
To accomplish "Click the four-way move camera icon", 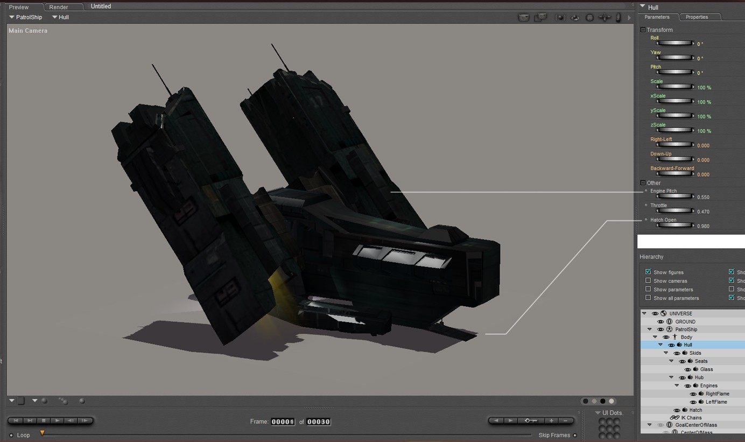I will point(605,17).
